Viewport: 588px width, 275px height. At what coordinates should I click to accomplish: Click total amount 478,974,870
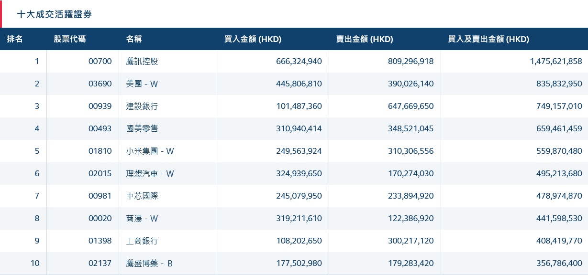559,196
